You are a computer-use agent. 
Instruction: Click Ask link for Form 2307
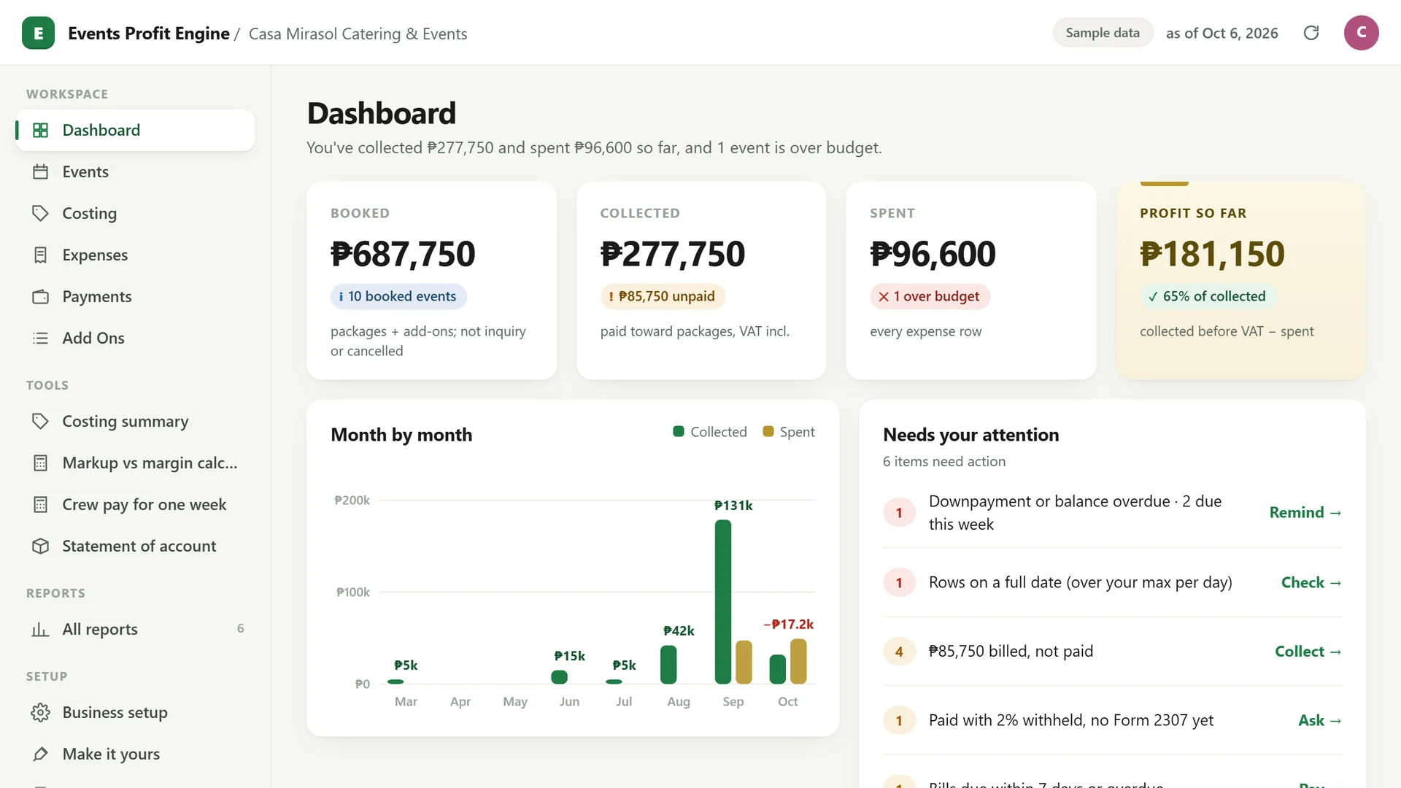coord(1320,720)
